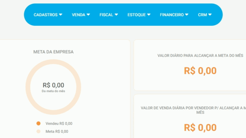
Task: Expand the arrow beside FINANCEIRO
Action: tap(187, 14)
